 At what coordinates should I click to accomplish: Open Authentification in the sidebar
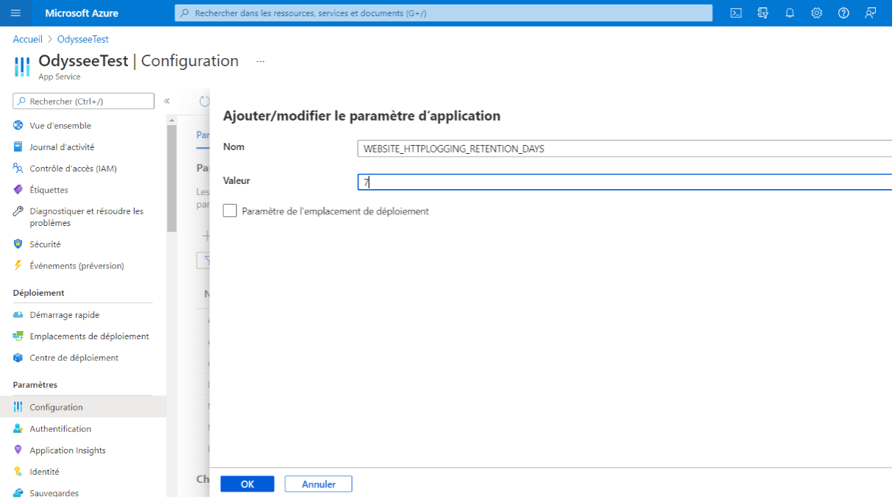pyautogui.click(x=60, y=429)
